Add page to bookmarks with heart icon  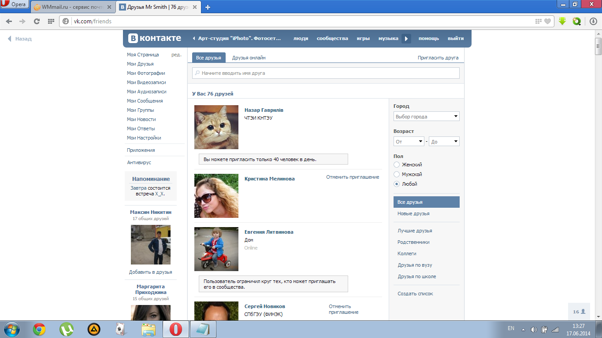[548, 21]
